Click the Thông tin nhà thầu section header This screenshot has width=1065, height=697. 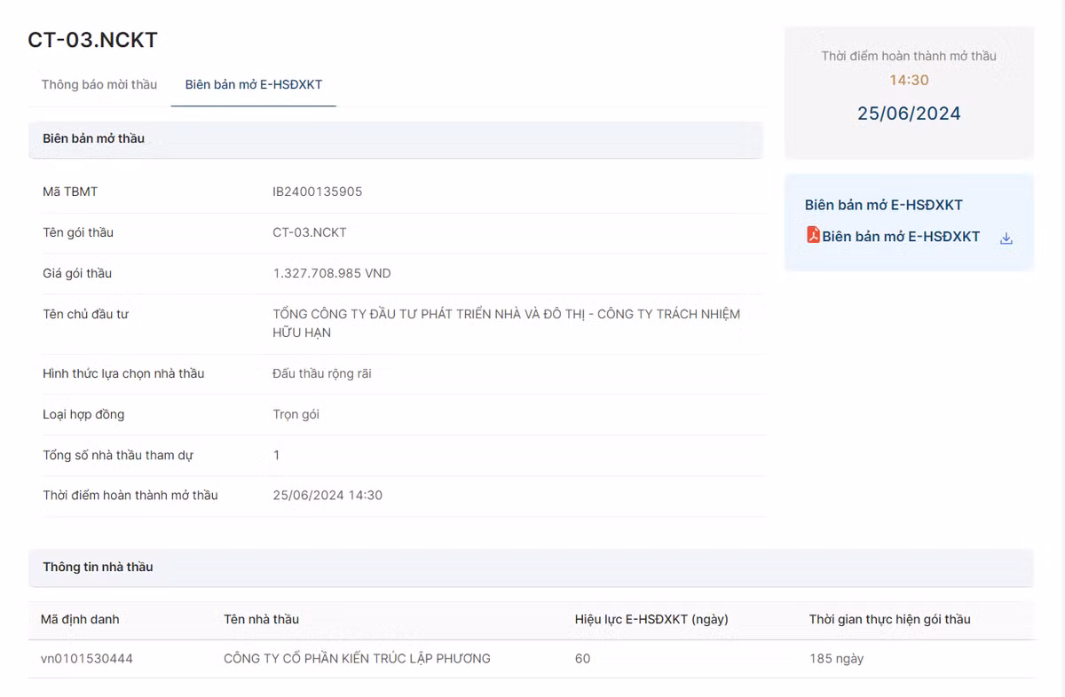point(98,567)
